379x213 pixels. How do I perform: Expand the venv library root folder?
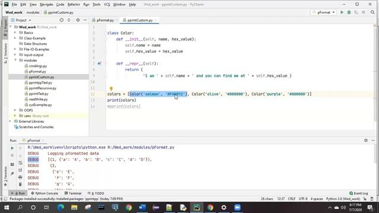pyautogui.click(x=15, y=116)
